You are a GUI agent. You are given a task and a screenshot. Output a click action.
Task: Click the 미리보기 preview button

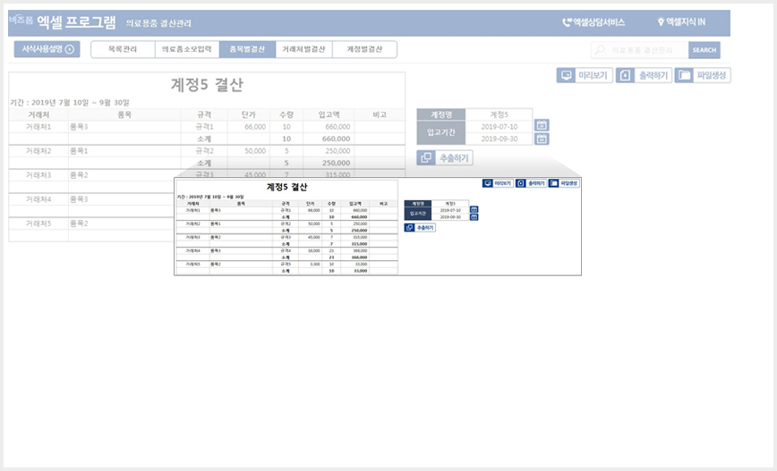click(x=585, y=75)
